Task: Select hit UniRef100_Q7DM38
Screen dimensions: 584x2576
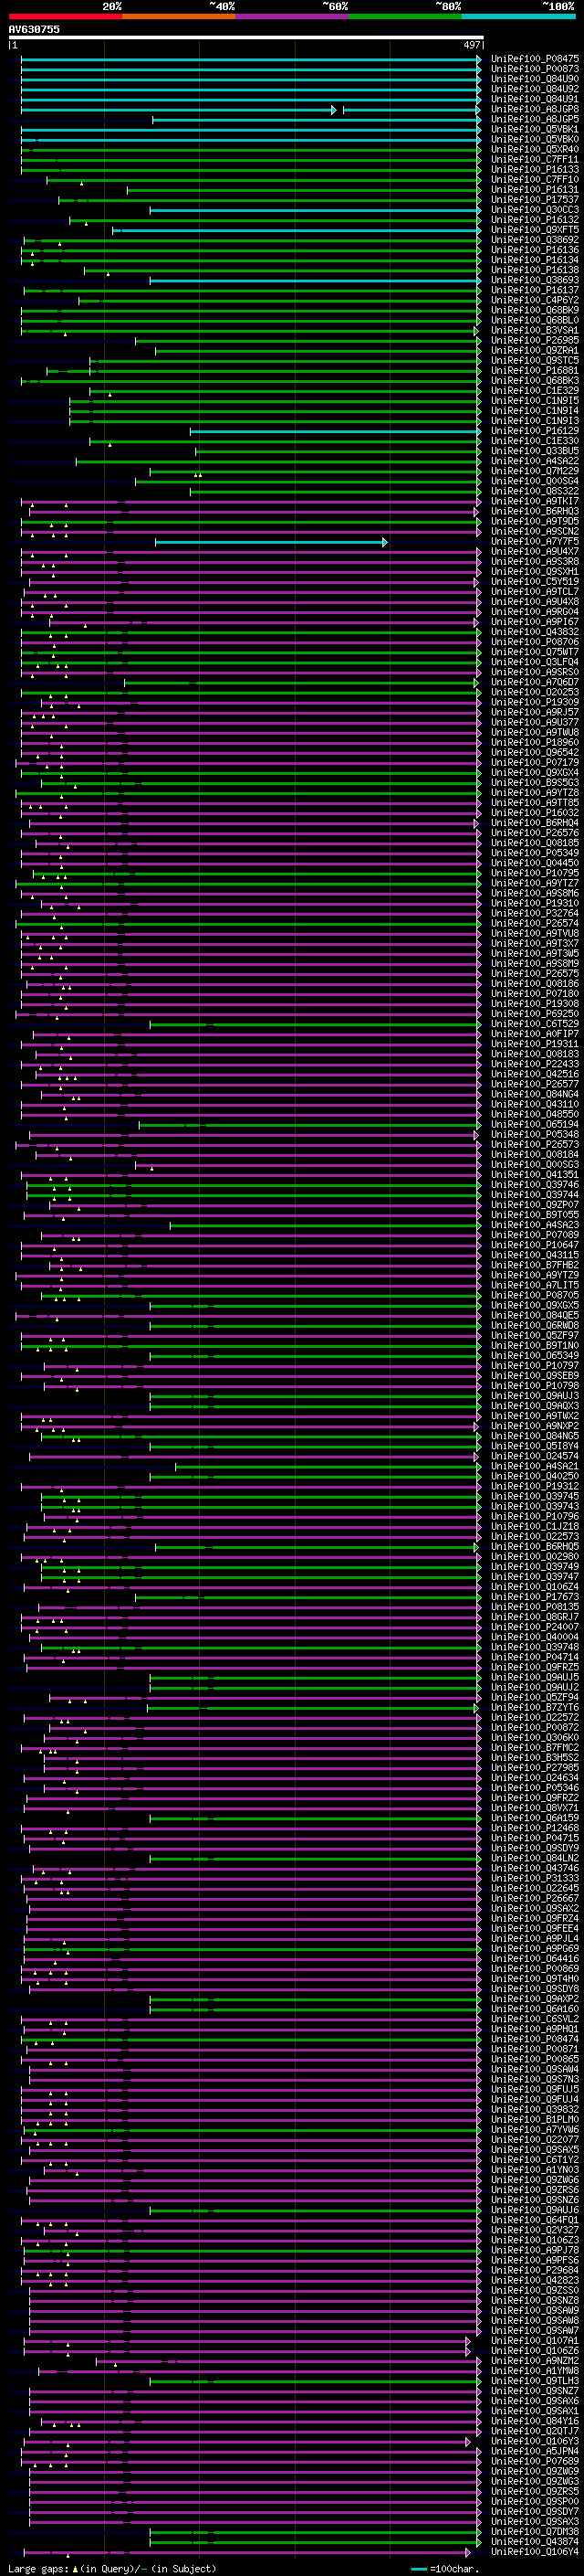Action: coord(535,2531)
